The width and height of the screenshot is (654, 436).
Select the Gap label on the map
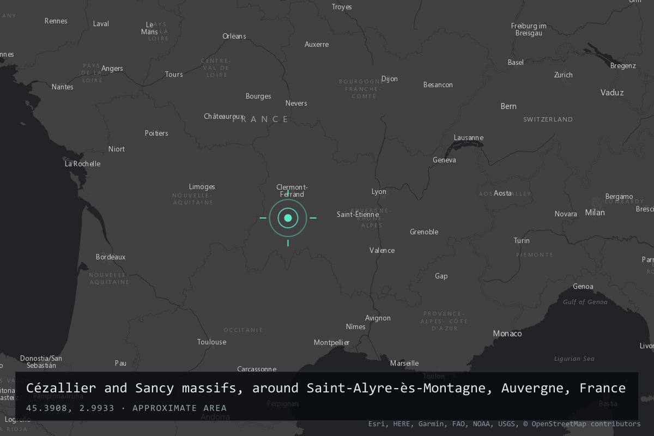[441, 276]
